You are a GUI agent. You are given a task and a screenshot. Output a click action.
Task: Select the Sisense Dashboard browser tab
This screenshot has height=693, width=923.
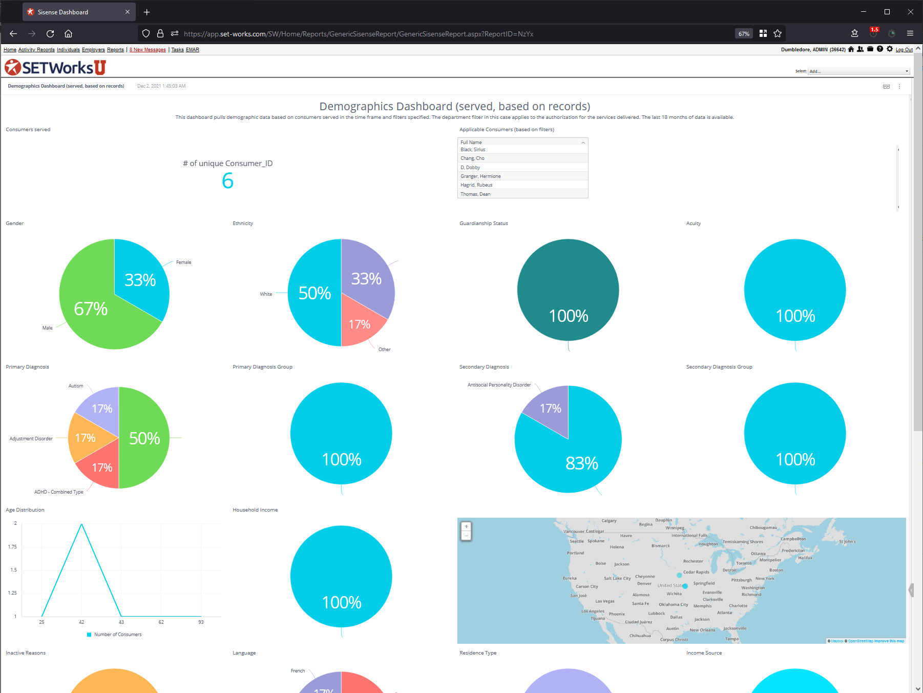point(79,12)
